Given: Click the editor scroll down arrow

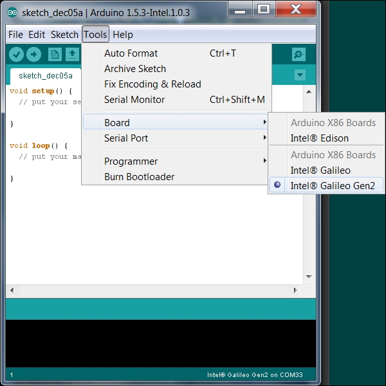Looking at the screenshot, I should click(x=309, y=277).
